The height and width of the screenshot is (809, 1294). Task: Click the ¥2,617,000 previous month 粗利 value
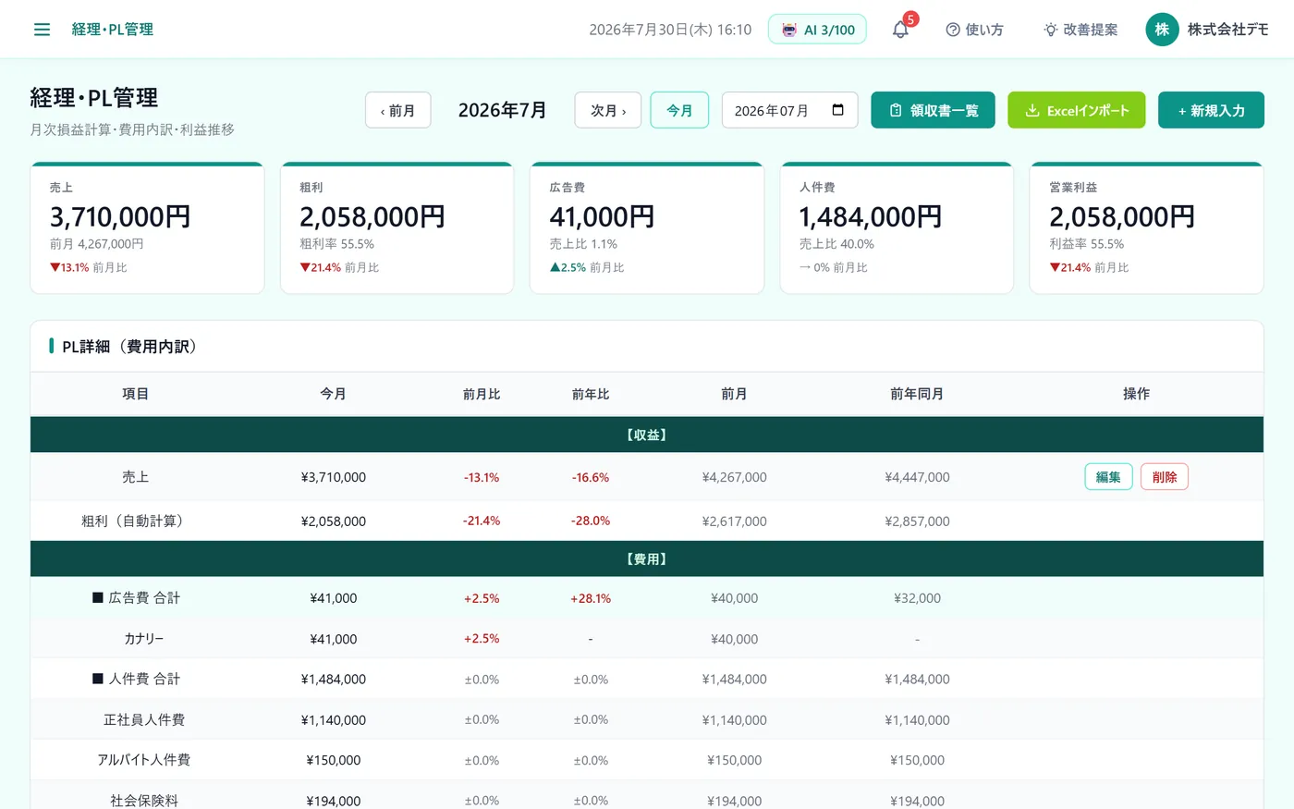[x=734, y=521]
